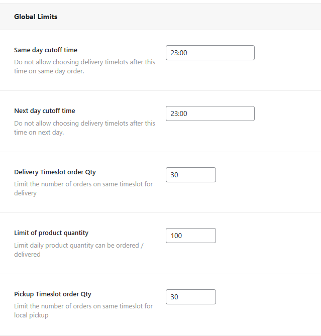Click the Pickup Timeslot order Qty label
The image size is (321, 336).
53,294
